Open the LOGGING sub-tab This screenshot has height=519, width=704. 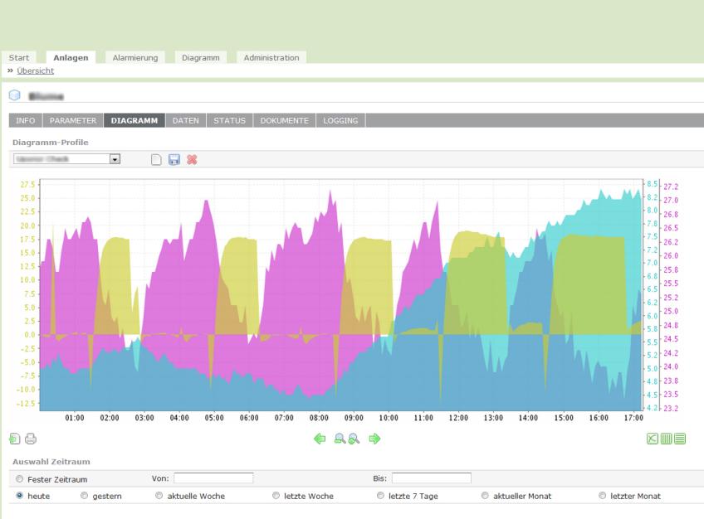tap(340, 120)
